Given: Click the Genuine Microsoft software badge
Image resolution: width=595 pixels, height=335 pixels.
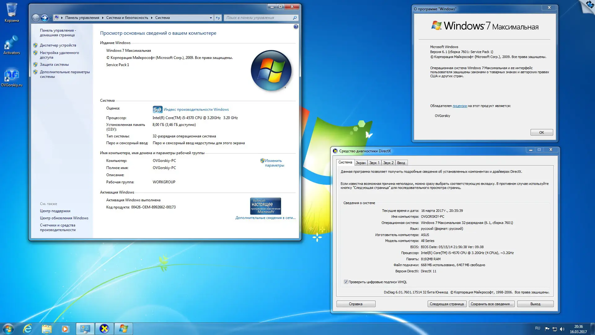Looking at the screenshot, I should (x=266, y=206).
